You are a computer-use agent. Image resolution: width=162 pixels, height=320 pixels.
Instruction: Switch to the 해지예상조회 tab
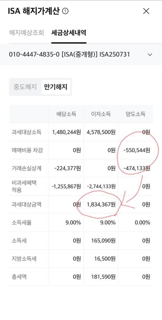(26, 33)
